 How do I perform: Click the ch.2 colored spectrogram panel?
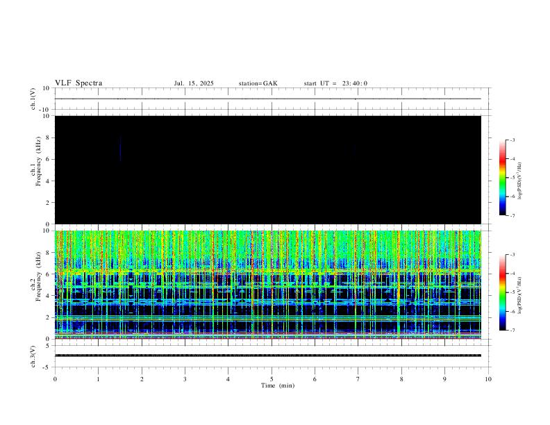[268, 285]
